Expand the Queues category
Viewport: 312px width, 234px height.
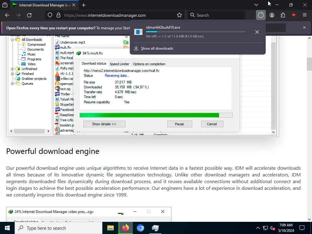tap(12, 83)
